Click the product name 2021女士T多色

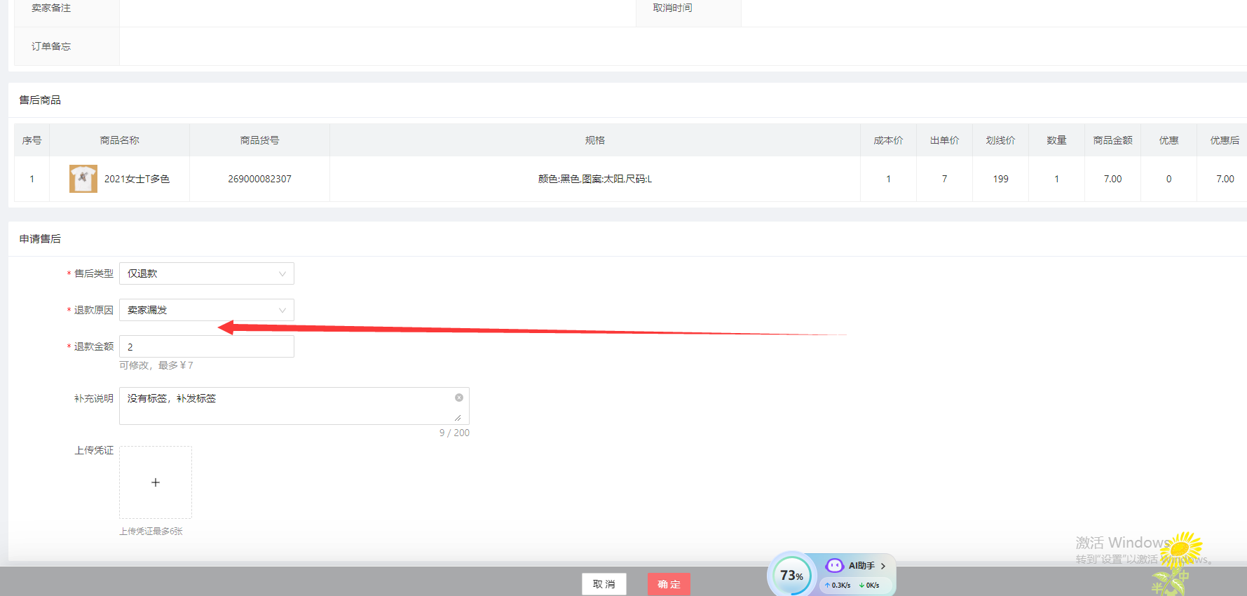click(x=137, y=179)
